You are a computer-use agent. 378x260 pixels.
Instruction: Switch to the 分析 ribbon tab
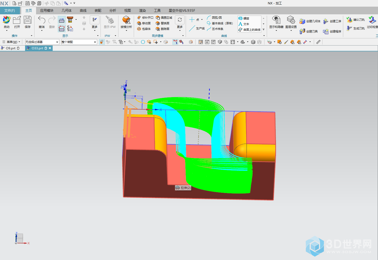pyautogui.click(x=113, y=10)
